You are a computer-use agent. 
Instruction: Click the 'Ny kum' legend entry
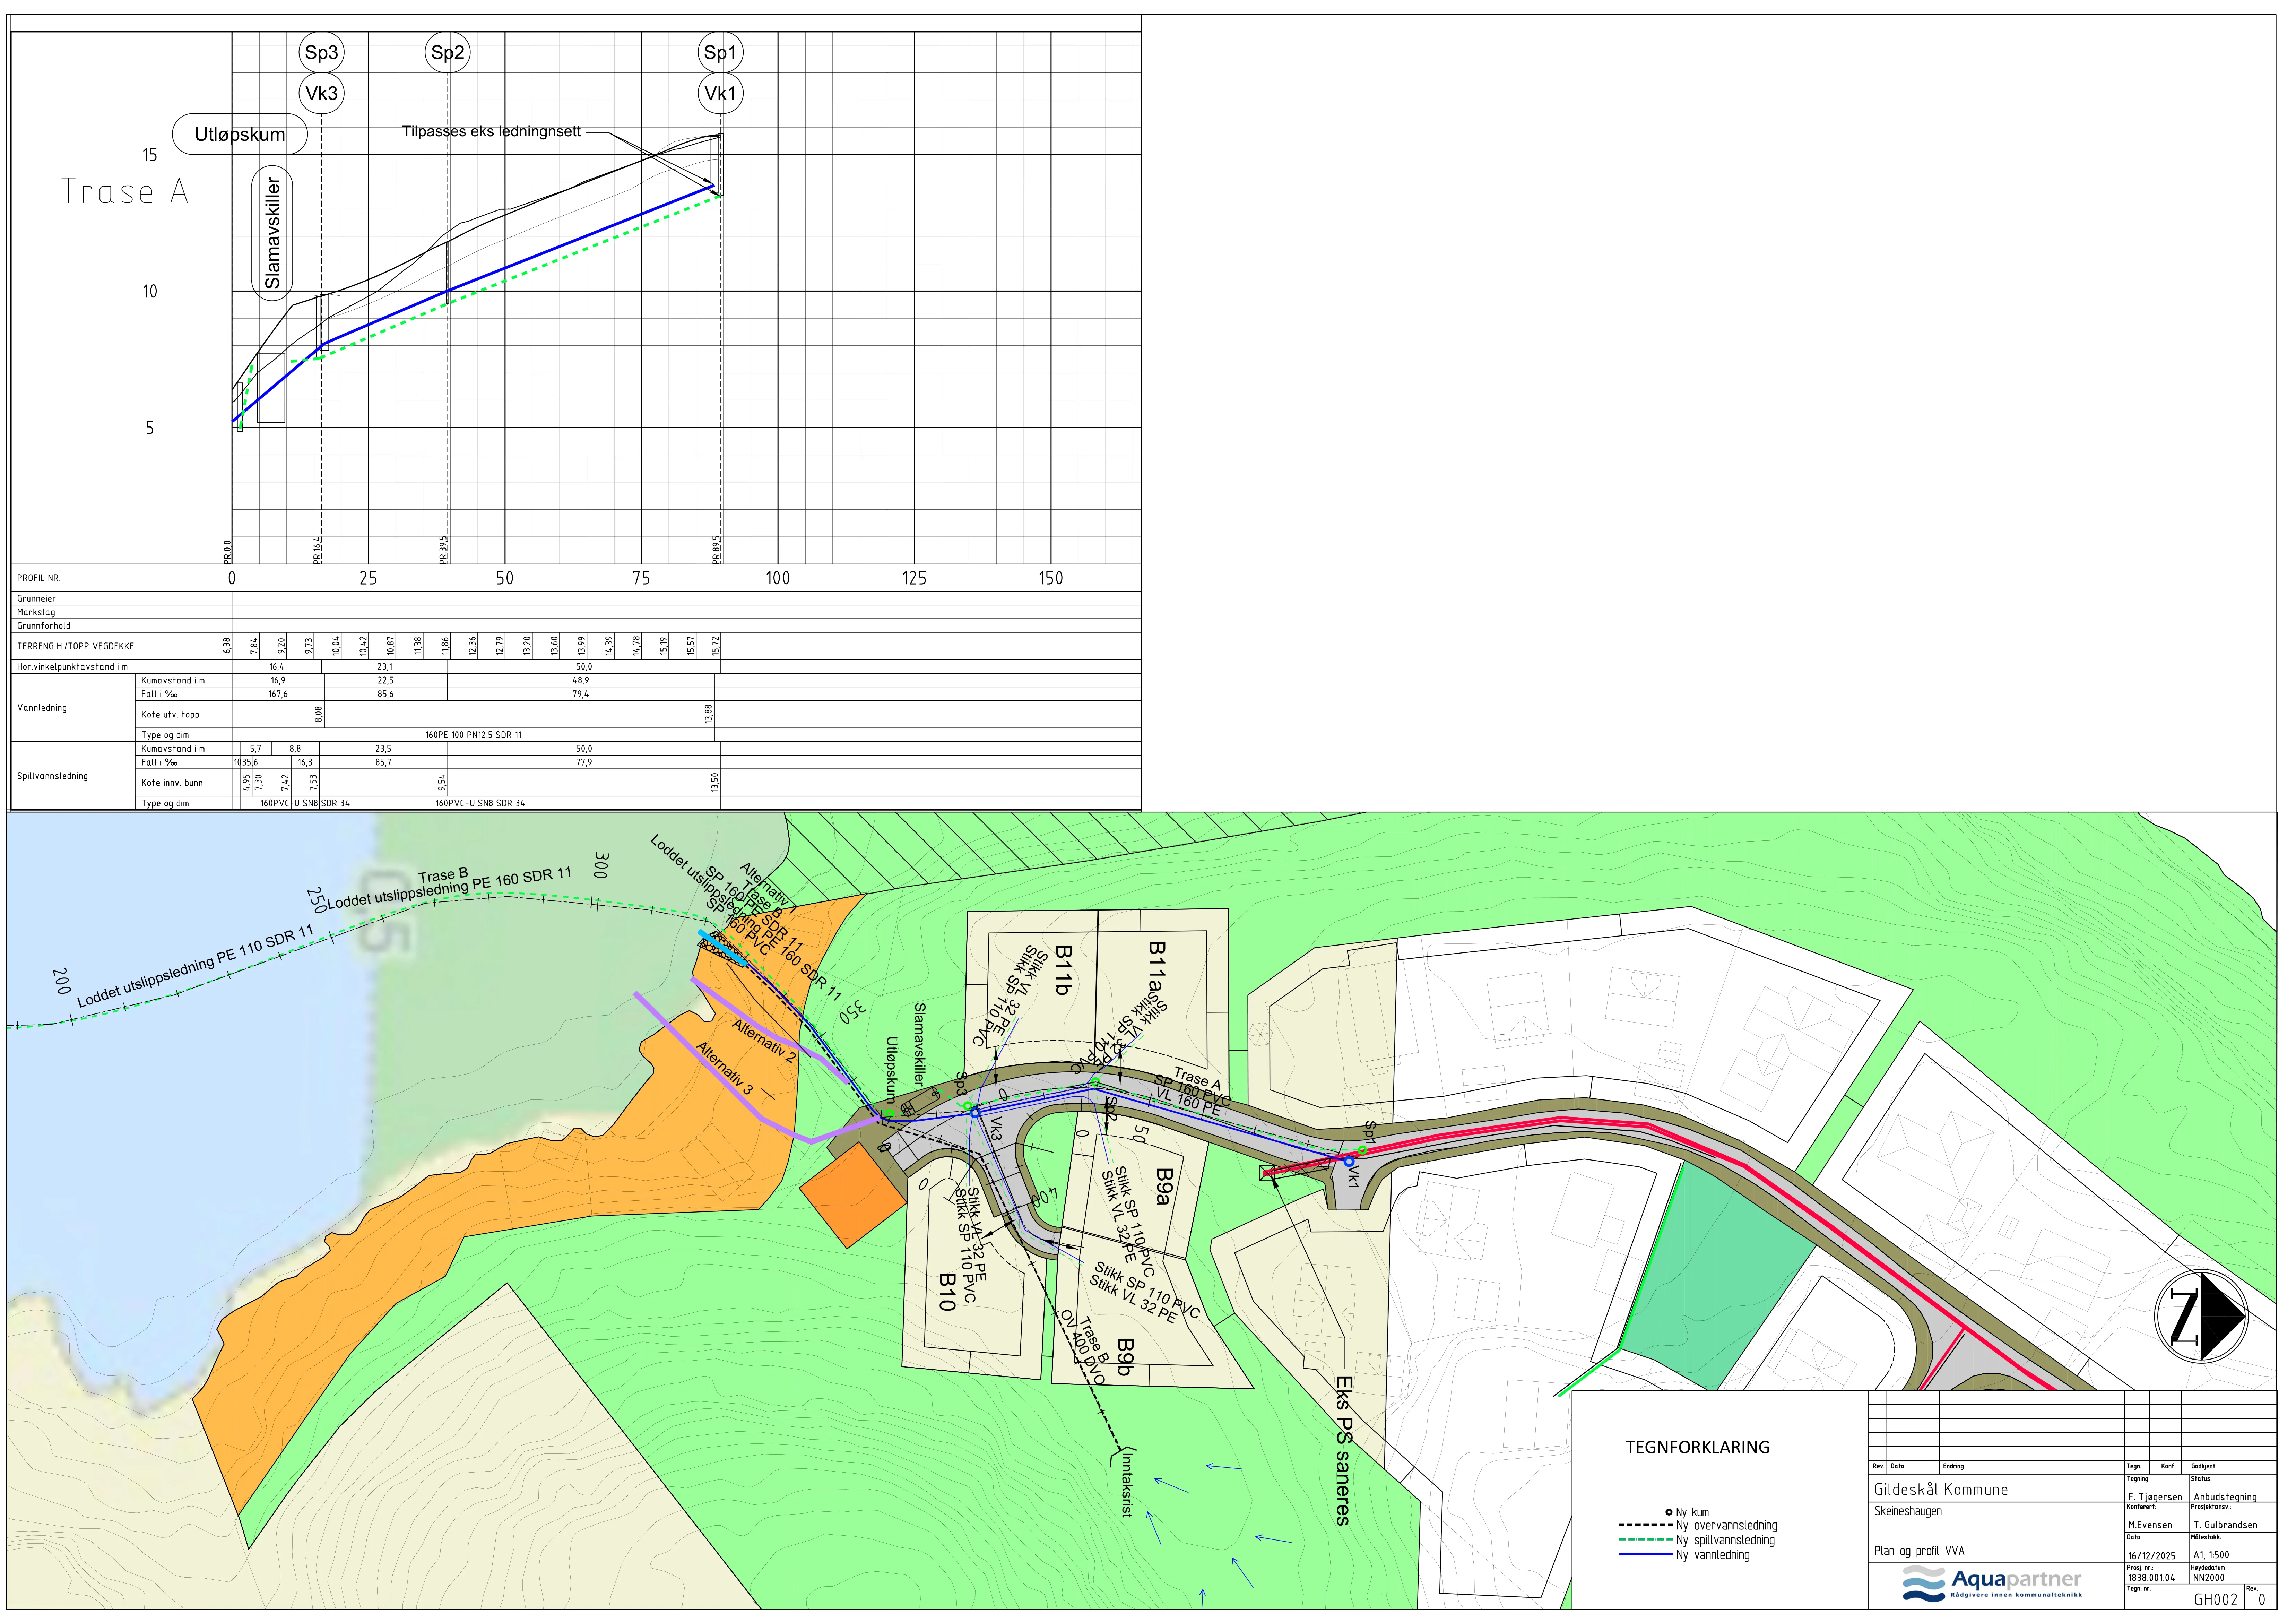(x=1687, y=1512)
